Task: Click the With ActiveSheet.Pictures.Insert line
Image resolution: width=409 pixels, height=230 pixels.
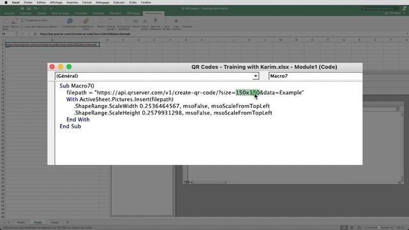Action: point(120,100)
